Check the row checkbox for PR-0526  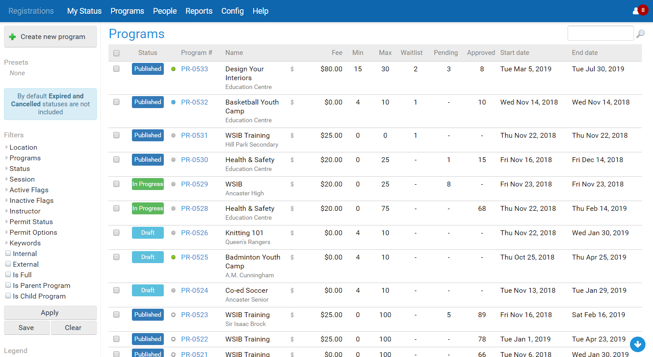116,233
